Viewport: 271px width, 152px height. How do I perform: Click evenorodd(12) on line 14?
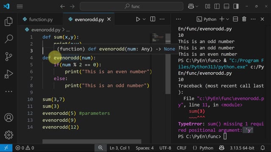click(61, 127)
